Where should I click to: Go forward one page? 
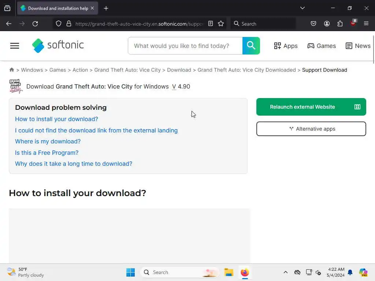pyautogui.click(x=22, y=24)
